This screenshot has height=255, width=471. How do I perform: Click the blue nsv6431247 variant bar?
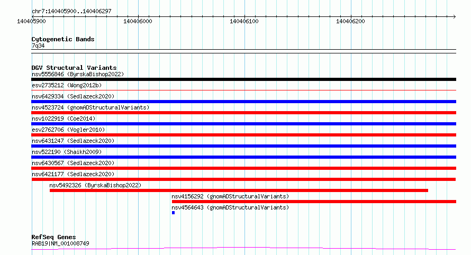[x=243, y=146]
